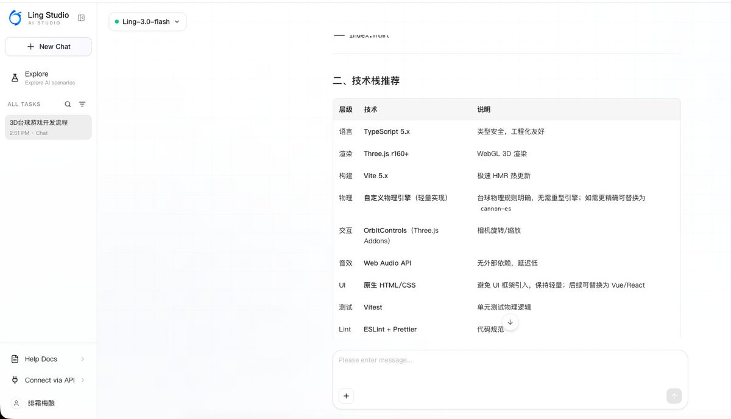Collapse the sidebar panel icon
Screen dimensions: 731x419
[81, 18]
